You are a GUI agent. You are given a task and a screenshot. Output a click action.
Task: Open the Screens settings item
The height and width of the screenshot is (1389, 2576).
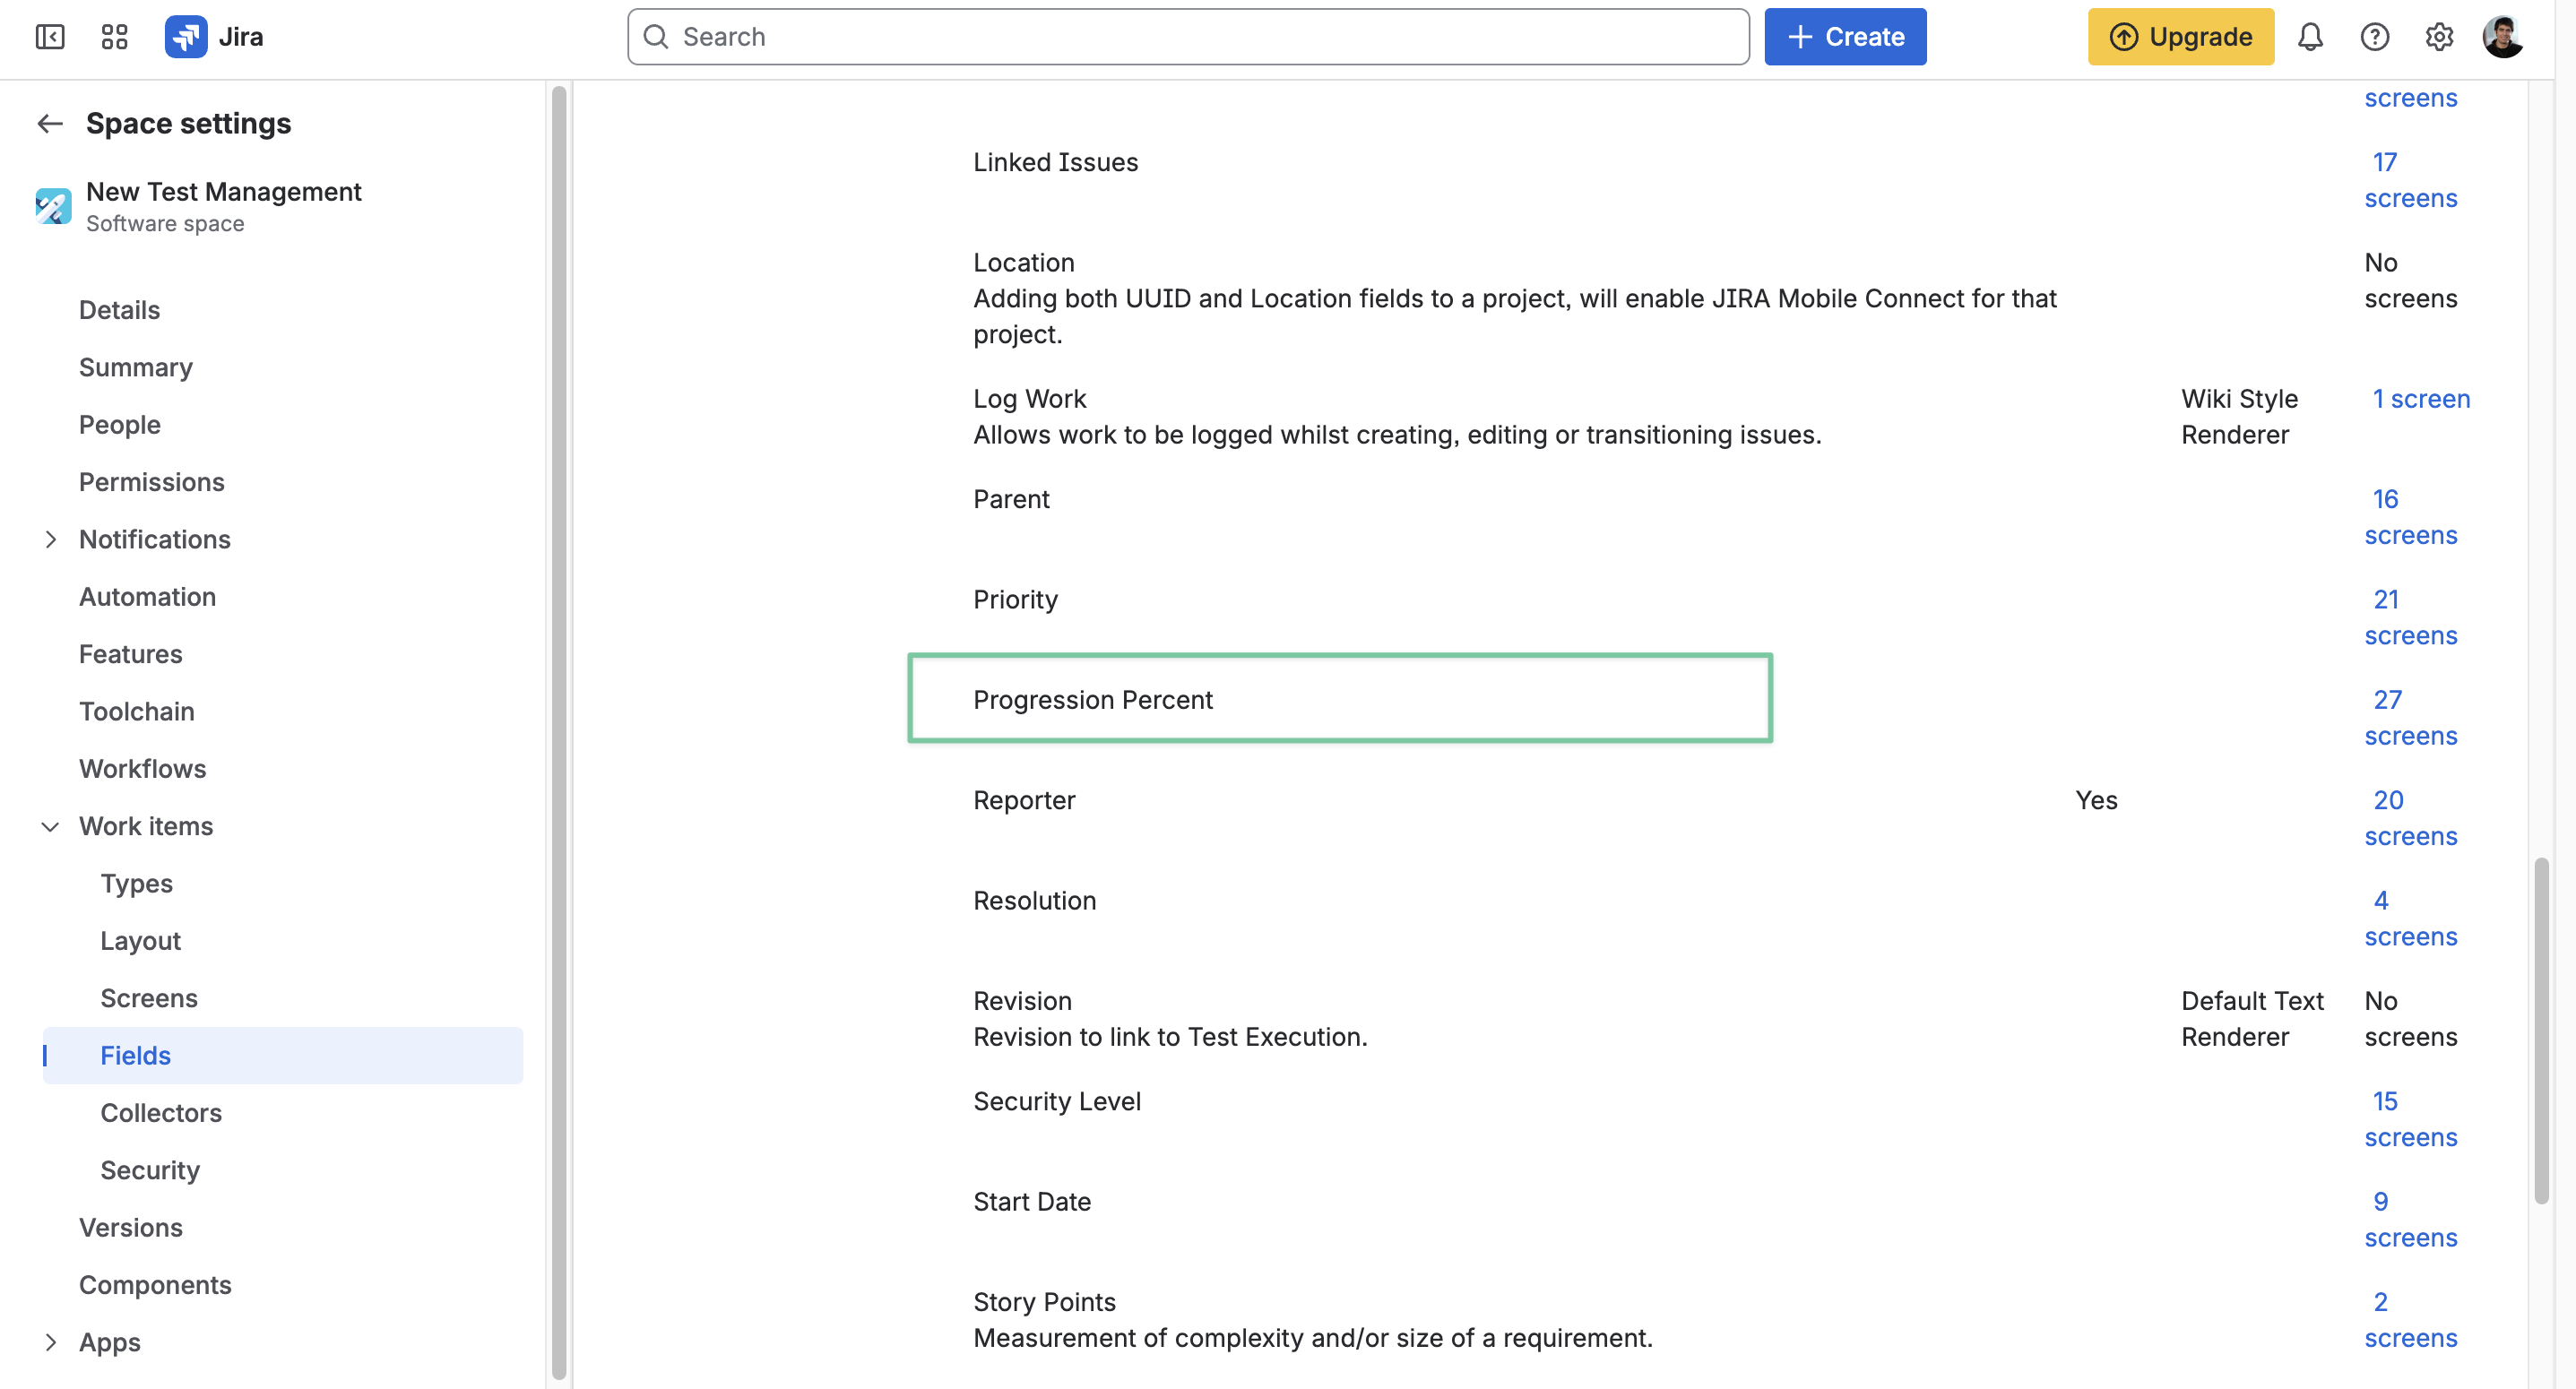coord(149,998)
